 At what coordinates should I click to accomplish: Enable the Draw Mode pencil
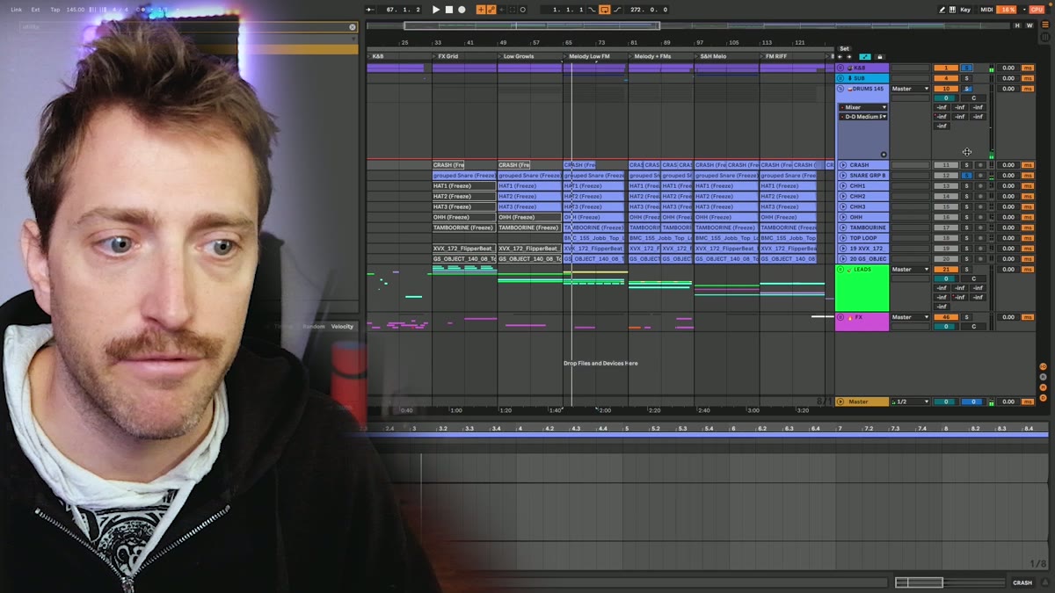pyautogui.click(x=942, y=10)
